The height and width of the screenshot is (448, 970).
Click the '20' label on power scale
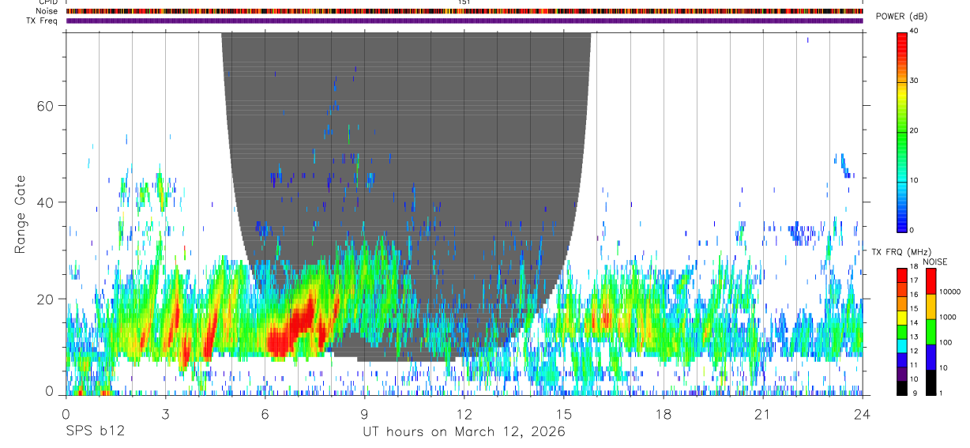(x=912, y=130)
